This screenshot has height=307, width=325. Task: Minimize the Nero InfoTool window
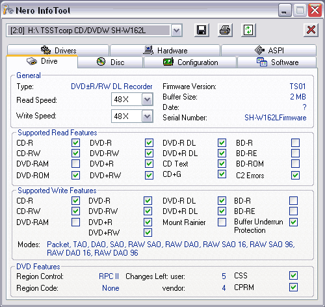coord(285,10)
